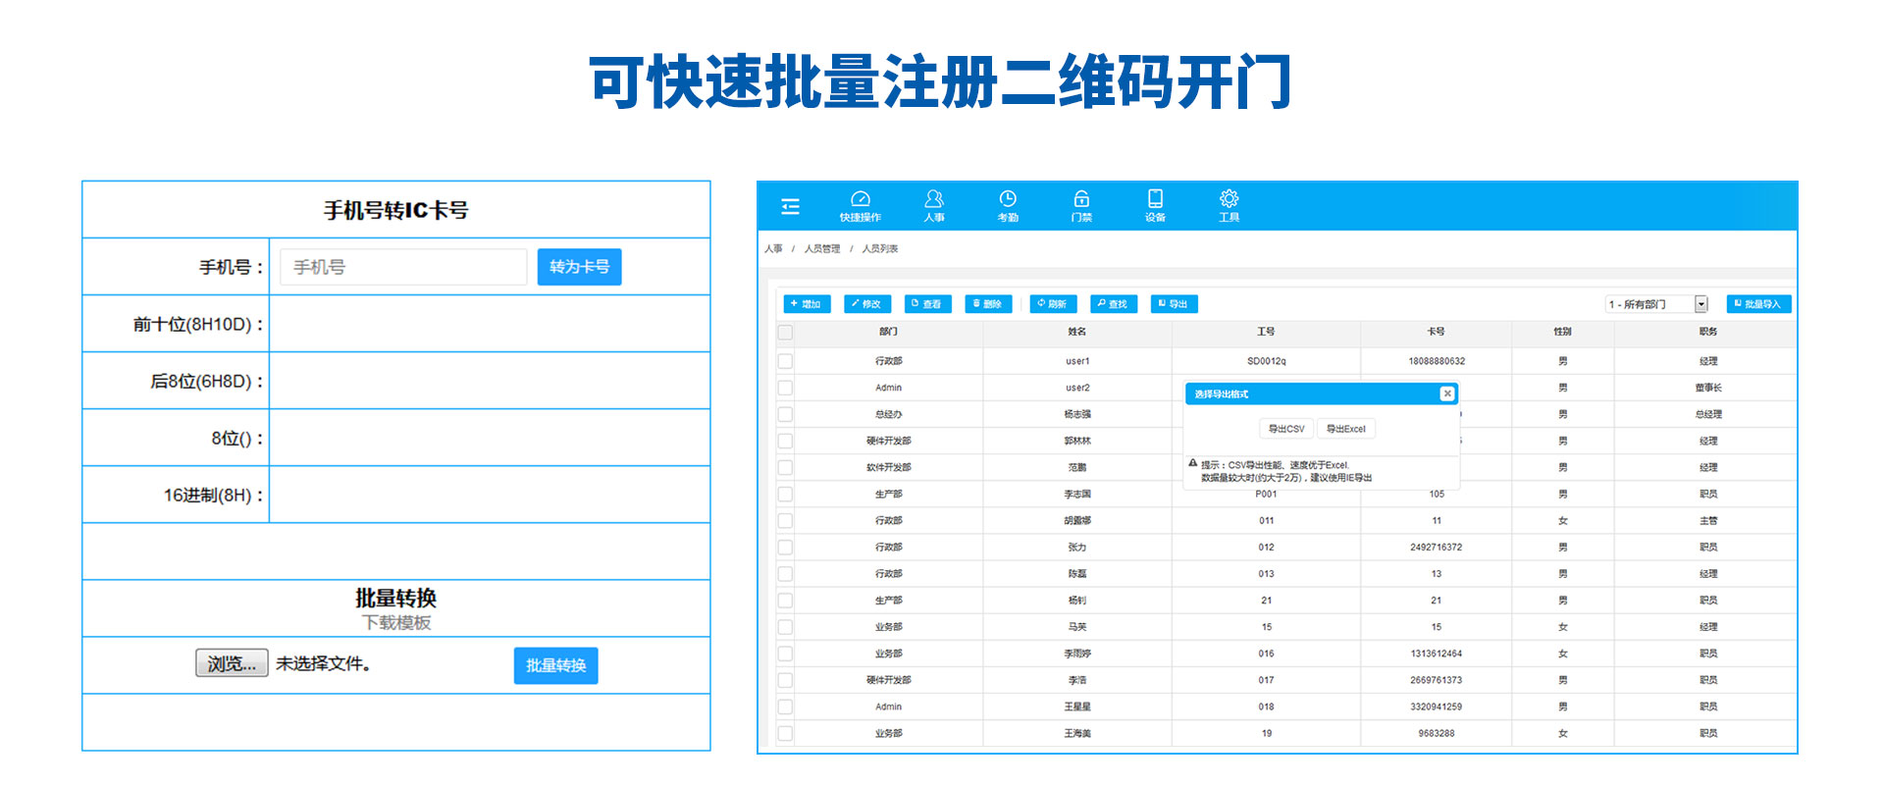Image resolution: width=1884 pixels, height=787 pixels.
Task: Click the 导出 export toolbar button
Action: (1175, 304)
